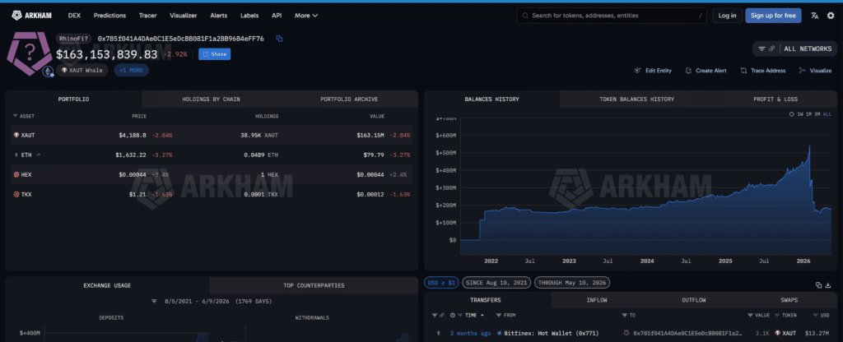Viewport: 843px width, 342px height.
Task: Click the Bitfinex logo in transfer row
Action: [x=500, y=334]
